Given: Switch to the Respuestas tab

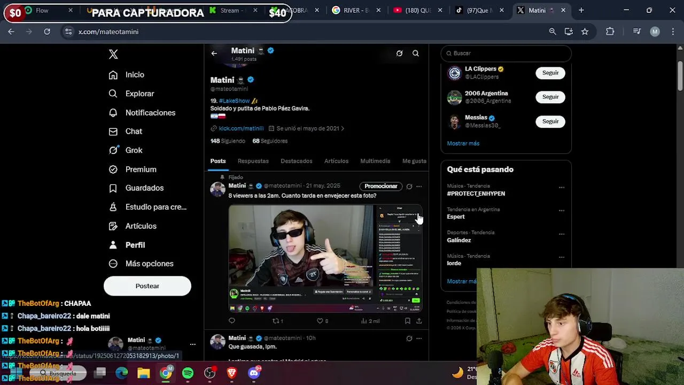Looking at the screenshot, I should (253, 161).
